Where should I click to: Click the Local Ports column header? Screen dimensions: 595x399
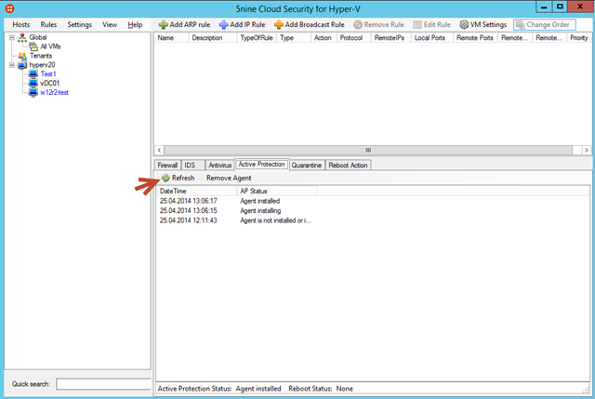[432, 38]
